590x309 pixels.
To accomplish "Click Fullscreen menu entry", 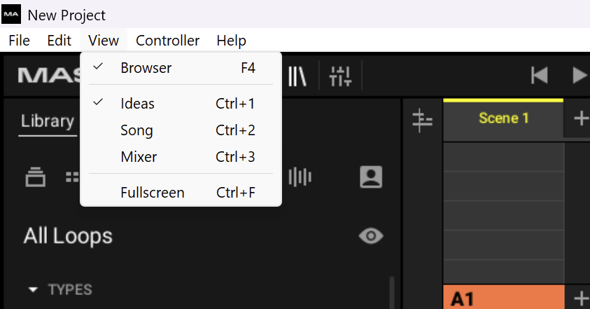I will point(152,193).
